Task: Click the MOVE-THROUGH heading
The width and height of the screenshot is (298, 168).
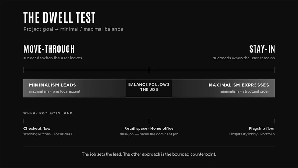Action: click(x=49, y=49)
